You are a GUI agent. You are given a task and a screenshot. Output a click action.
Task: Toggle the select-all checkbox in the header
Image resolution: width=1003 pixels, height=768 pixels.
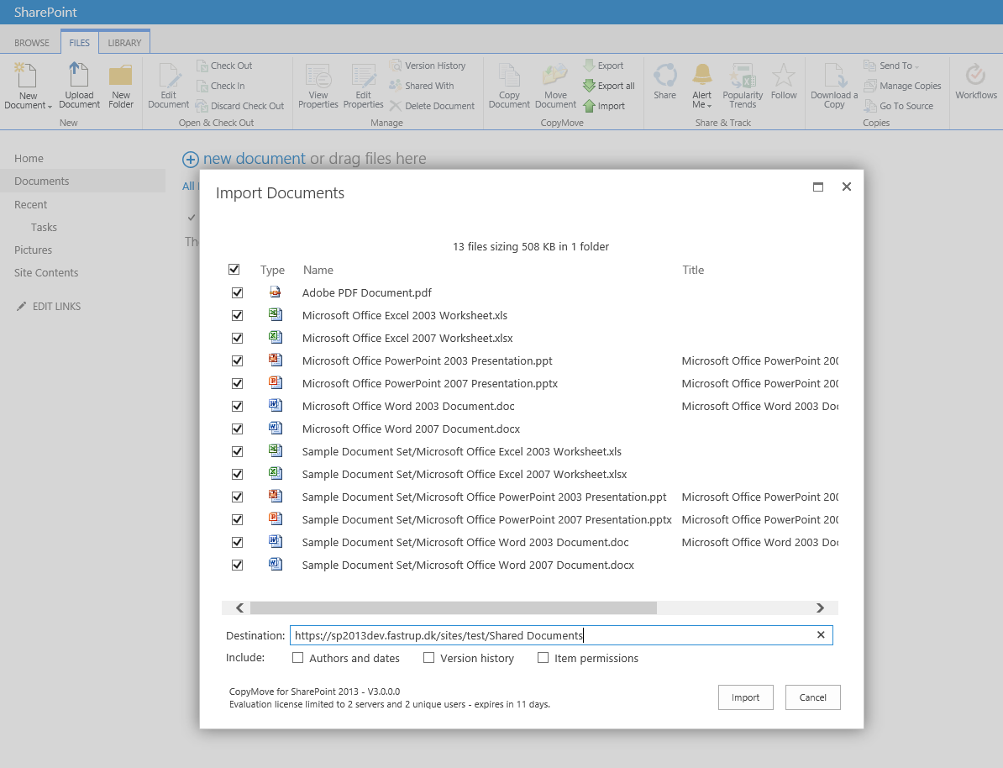tap(234, 270)
